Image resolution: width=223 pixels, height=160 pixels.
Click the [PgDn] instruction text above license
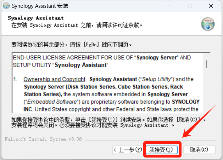coord(72,45)
